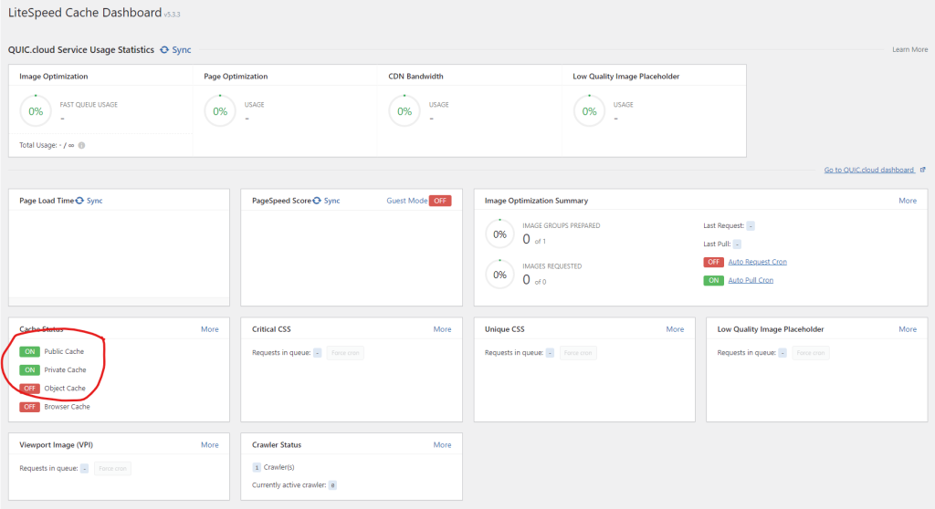Screen dimensions: 935x509
Task: Open the QUIC.cloud dashboard link
Action: coord(869,170)
